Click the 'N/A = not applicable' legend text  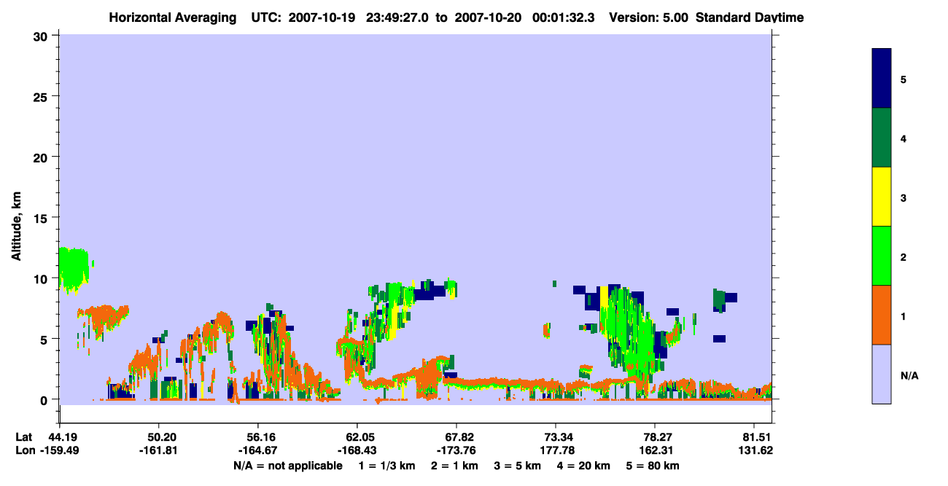(x=288, y=466)
